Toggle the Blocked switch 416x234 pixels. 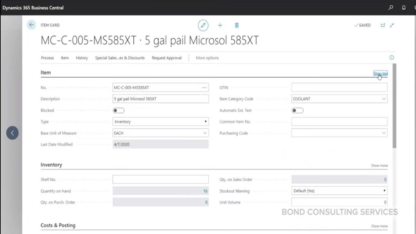point(119,110)
